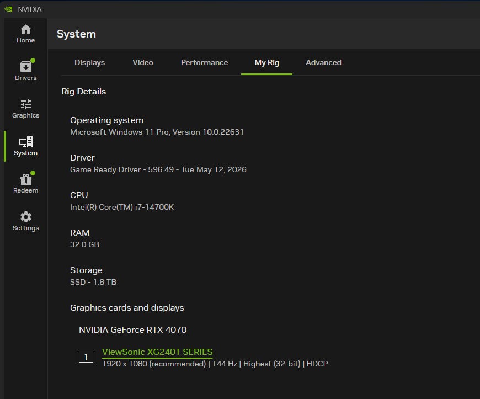Open the Graphics sidebar section
Viewport: 480px width, 399px height.
tap(26, 109)
